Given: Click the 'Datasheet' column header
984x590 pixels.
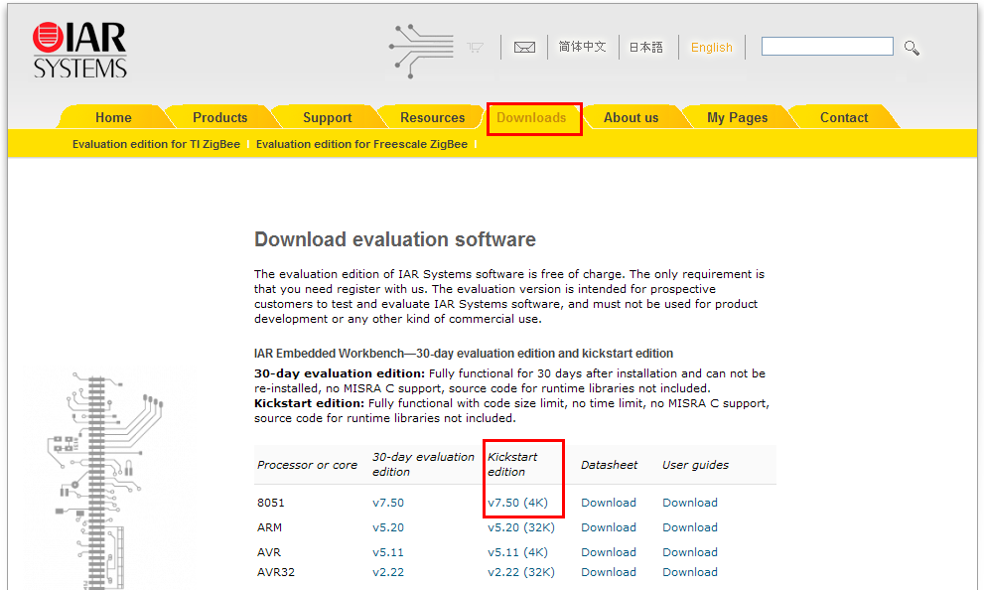Looking at the screenshot, I should tap(609, 465).
